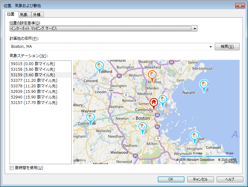
Task: Click the Boston label on the map
Action: (x=143, y=118)
